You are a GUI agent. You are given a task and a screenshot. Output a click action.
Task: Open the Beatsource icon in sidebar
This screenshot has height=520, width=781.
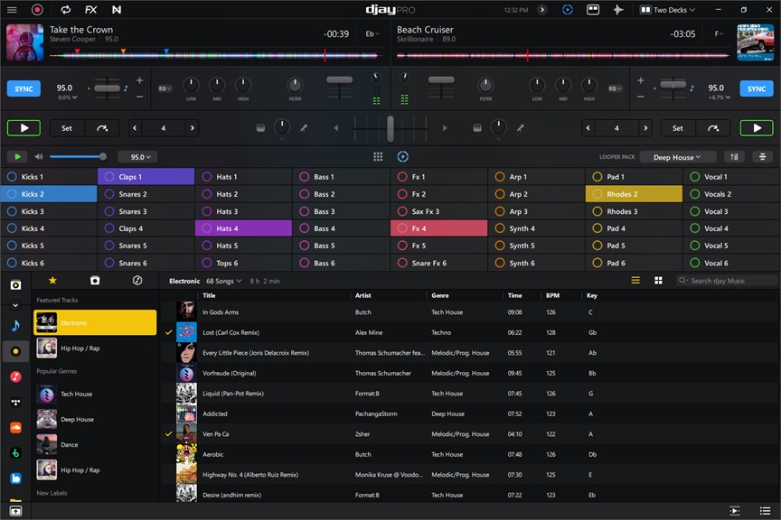15,478
